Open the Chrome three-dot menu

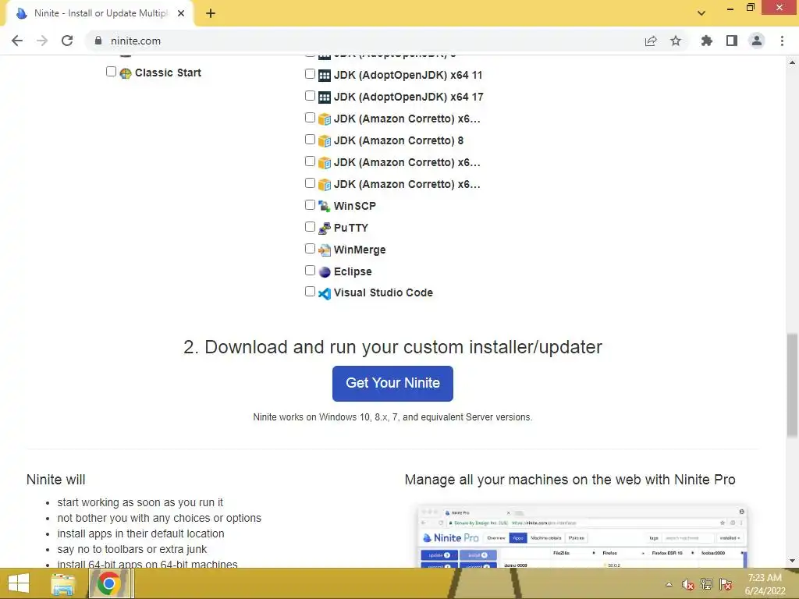(x=782, y=41)
